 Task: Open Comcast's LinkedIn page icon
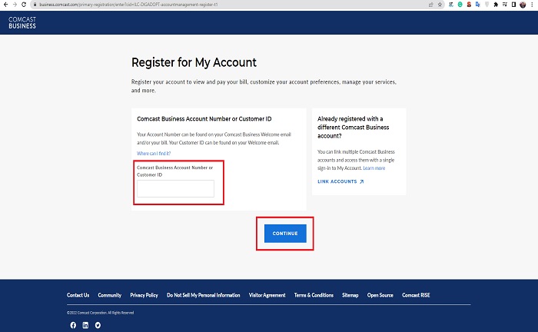pos(85,325)
